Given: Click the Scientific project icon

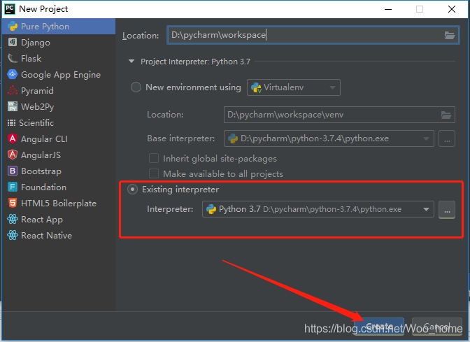Looking at the screenshot, I should (x=11, y=122).
